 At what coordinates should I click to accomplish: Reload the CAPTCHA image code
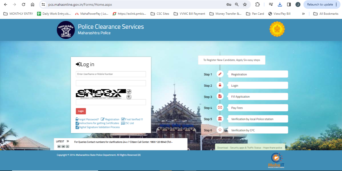[x=129, y=91]
